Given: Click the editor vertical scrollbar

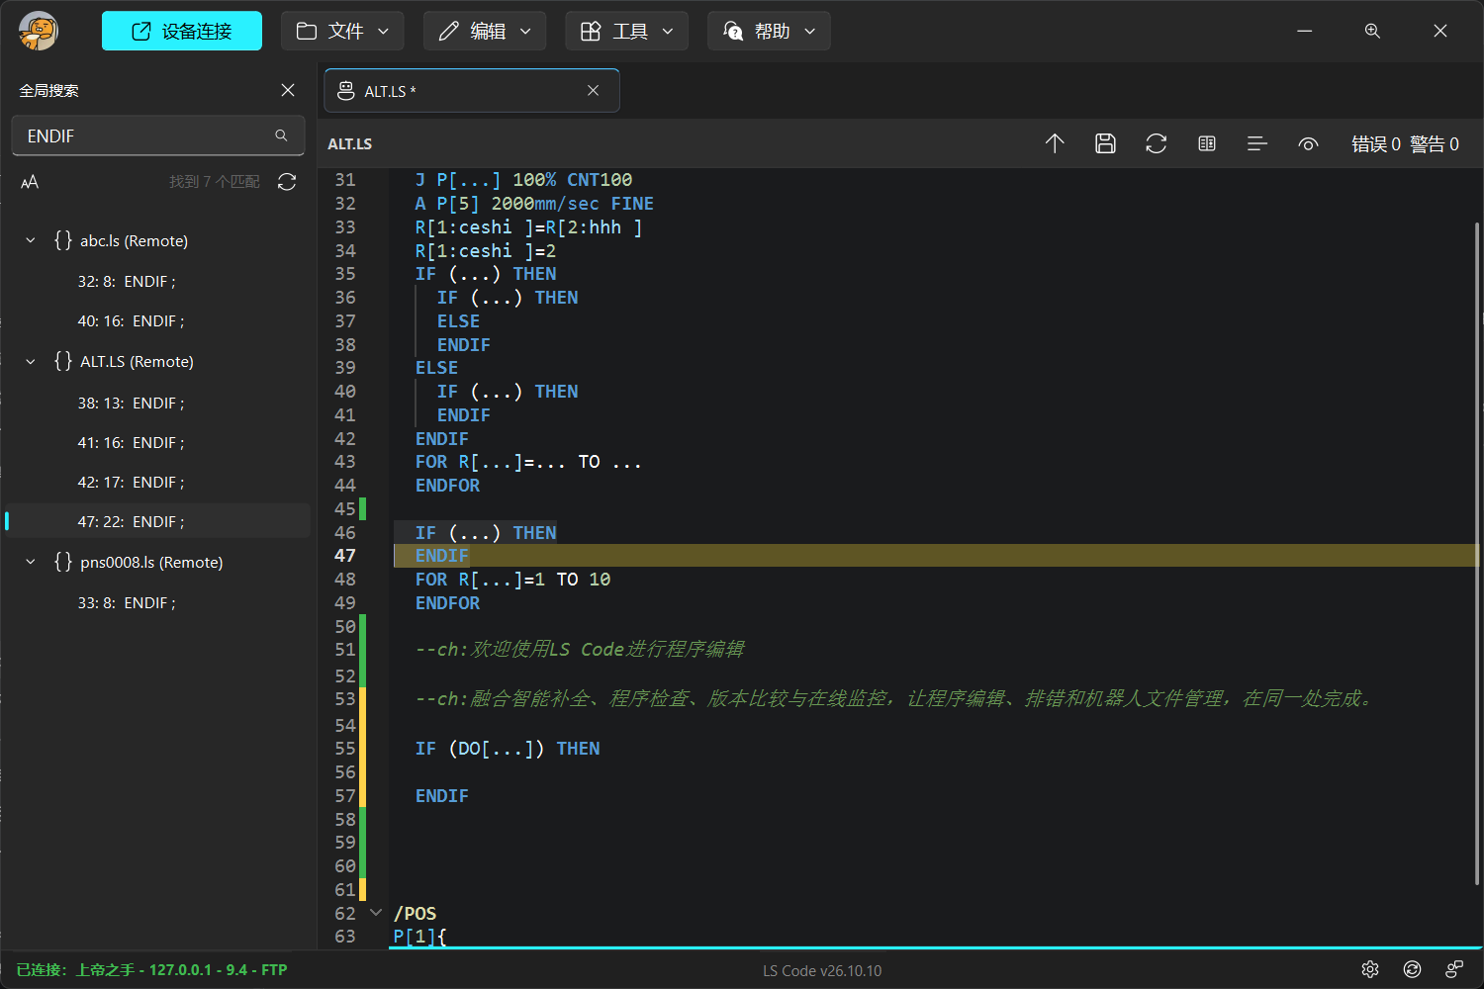Looking at the screenshot, I should tap(1477, 554).
